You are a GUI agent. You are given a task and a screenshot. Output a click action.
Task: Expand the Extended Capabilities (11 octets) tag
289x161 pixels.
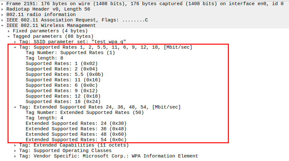(x=15, y=145)
